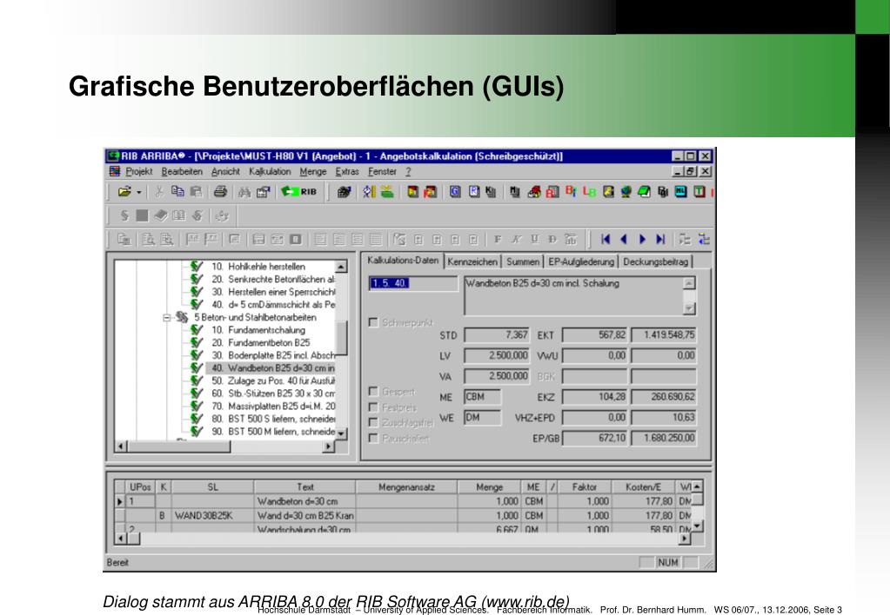
Task: Click the red house icon in toolbar
Action: [533, 192]
